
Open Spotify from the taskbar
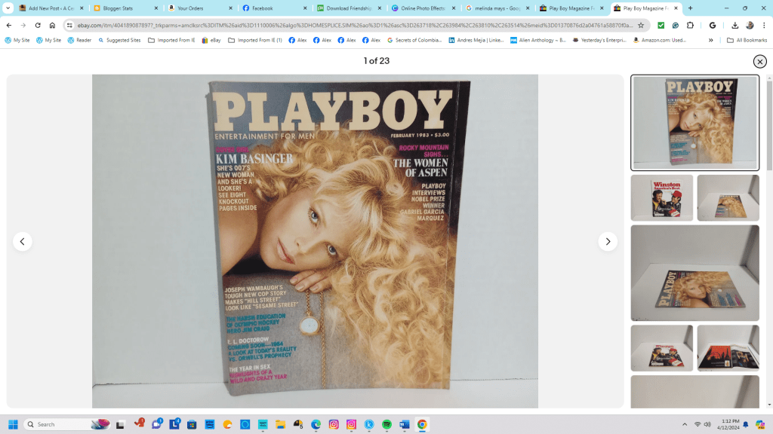[386, 424]
